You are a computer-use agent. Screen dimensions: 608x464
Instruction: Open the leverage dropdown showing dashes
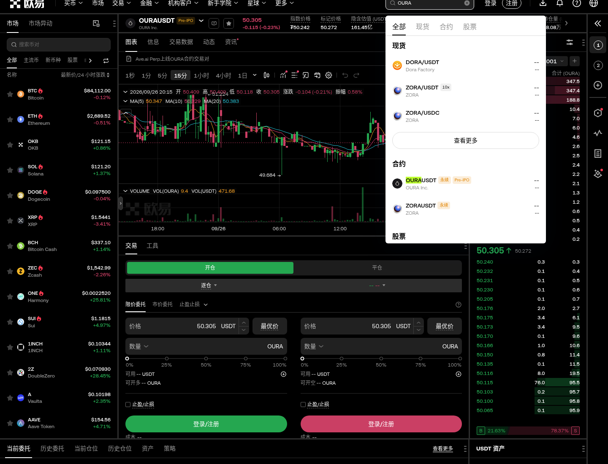[377, 286]
